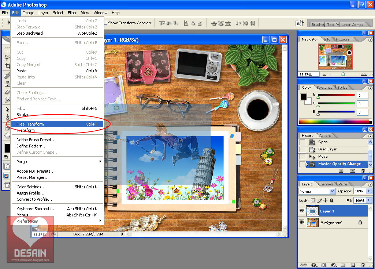Click the Navigator zoom slider
This screenshot has width=375, height=269.
[x=344, y=74]
